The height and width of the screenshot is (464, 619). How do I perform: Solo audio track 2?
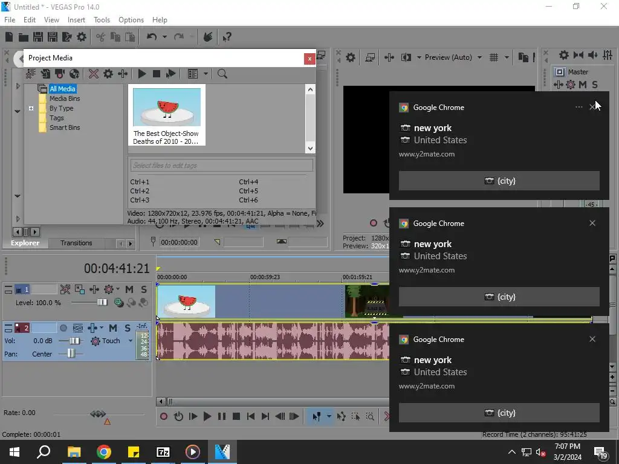(128, 328)
